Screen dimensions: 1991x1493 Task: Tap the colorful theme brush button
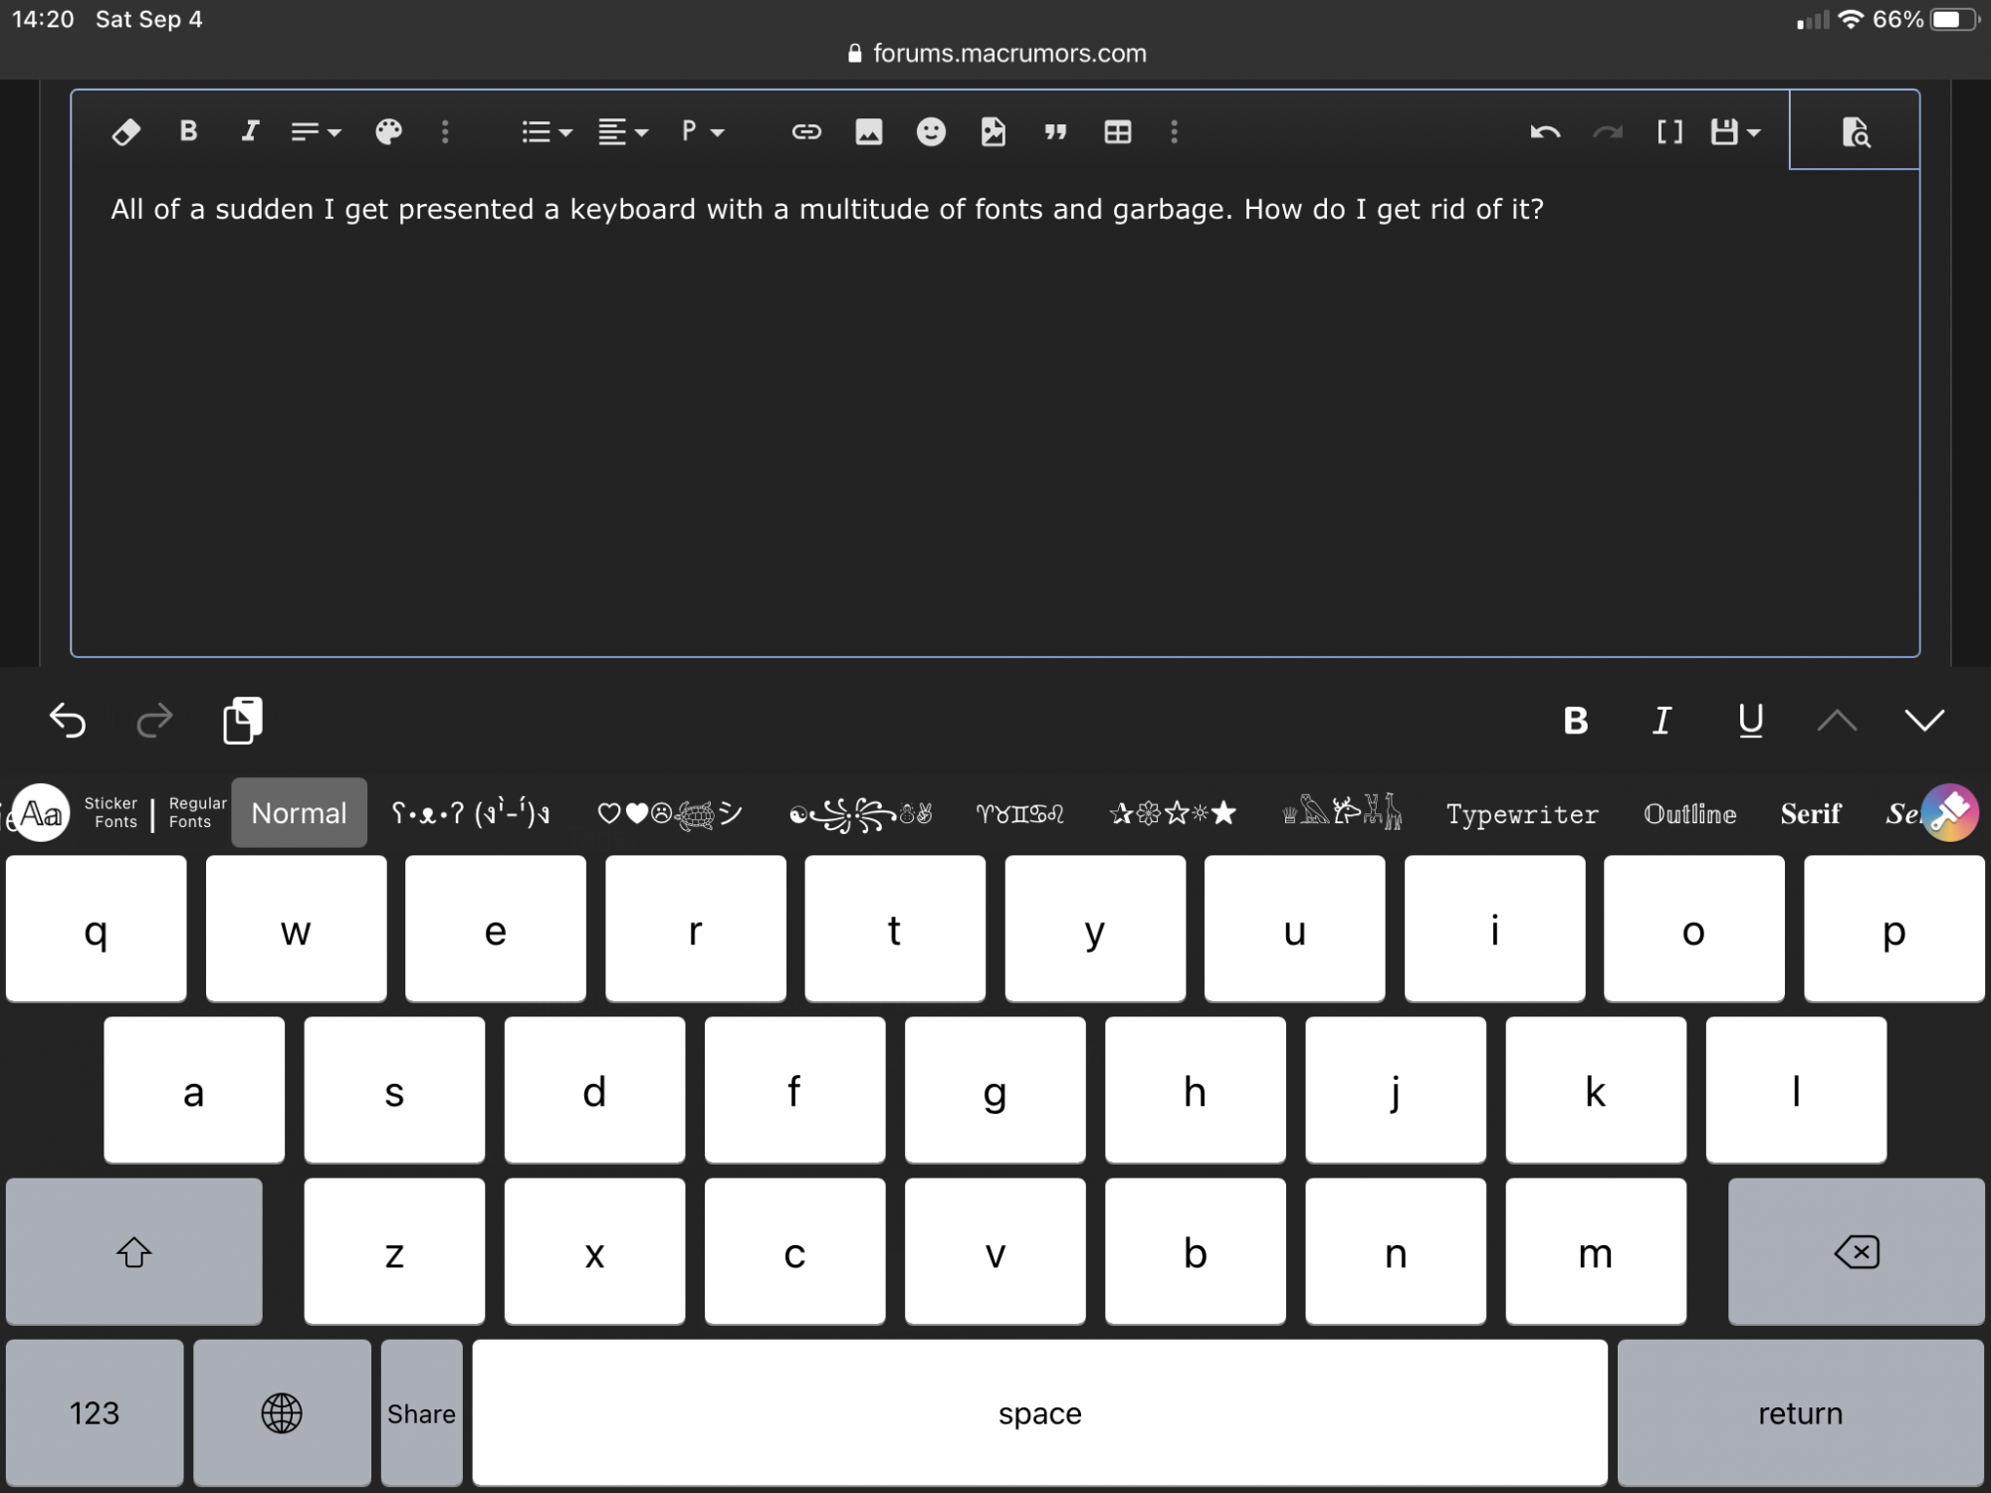1949,813
